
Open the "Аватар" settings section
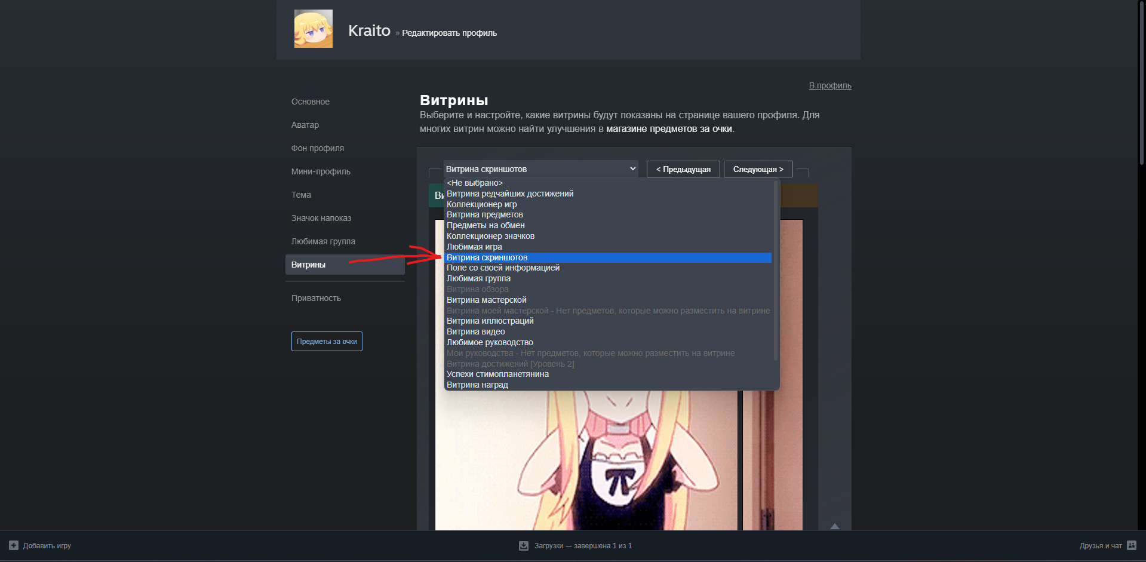[x=305, y=125]
